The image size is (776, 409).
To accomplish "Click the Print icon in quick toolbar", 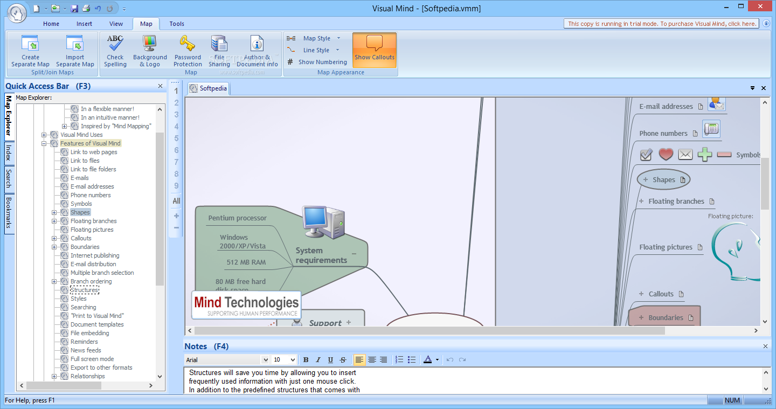I will pos(86,8).
